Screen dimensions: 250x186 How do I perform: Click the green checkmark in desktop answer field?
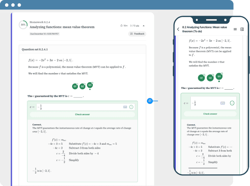tap(131, 107)
